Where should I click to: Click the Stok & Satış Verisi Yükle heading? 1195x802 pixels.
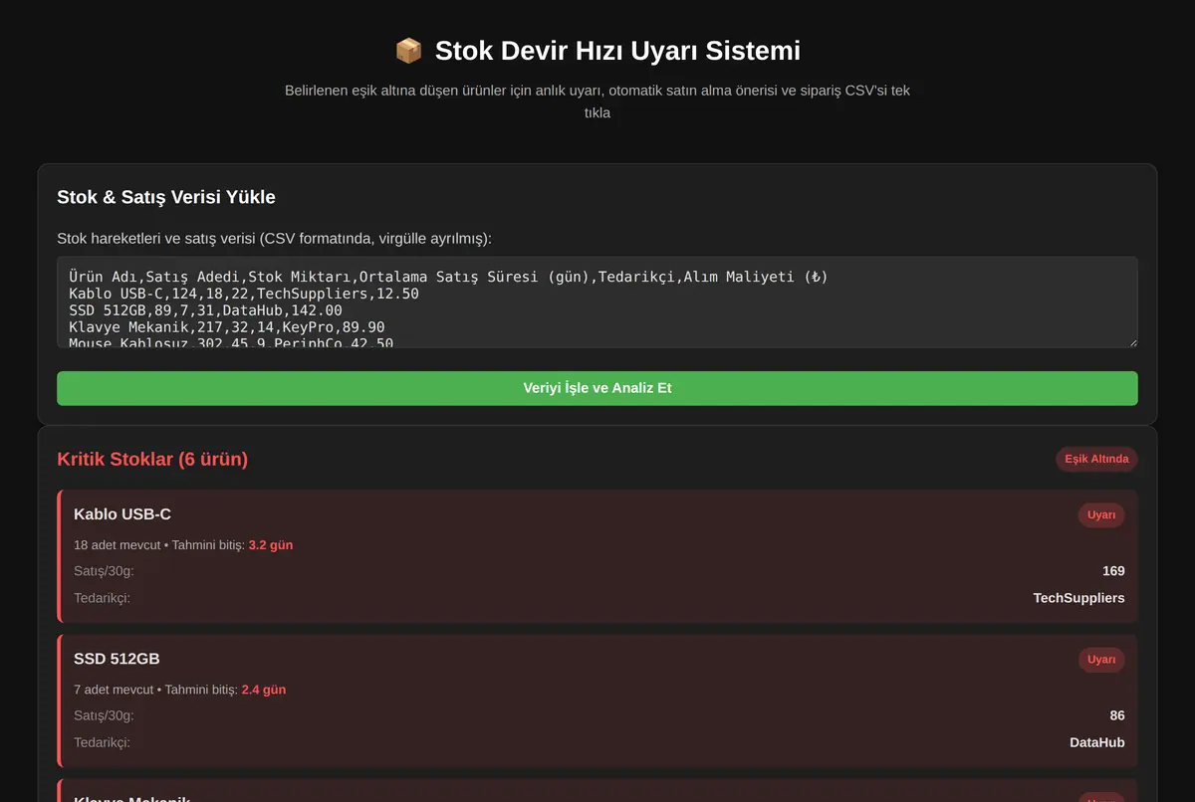coord(166,197)
